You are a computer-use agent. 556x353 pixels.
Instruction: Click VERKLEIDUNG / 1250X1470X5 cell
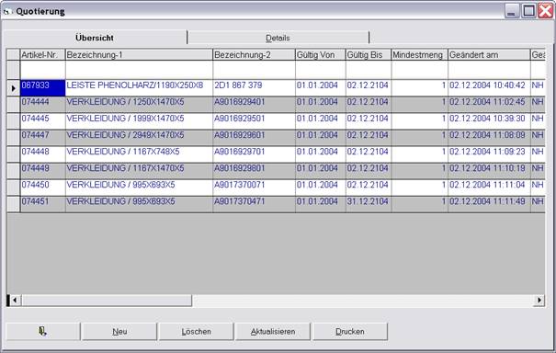pos(139,104)
